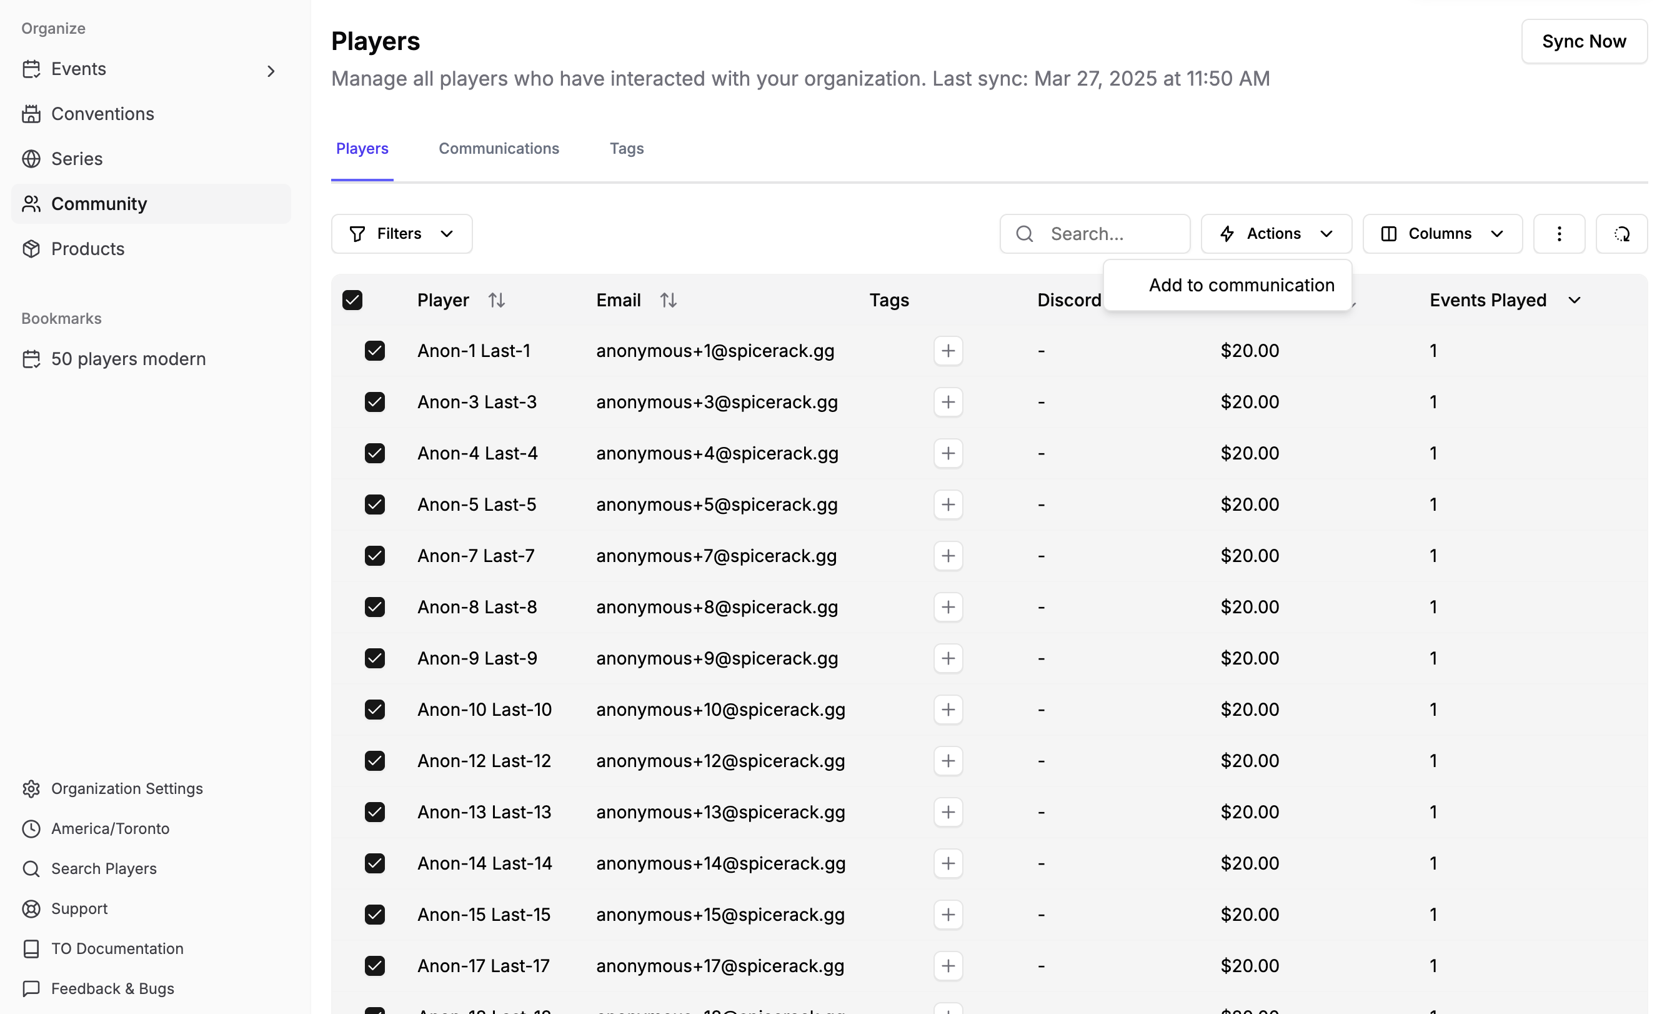Click the Player column sort arrows
The height and width of the screenshot is (1014, 1662).
pos(497,299)
